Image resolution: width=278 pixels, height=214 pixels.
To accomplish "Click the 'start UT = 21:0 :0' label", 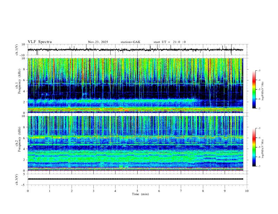I will click(170, 42).
